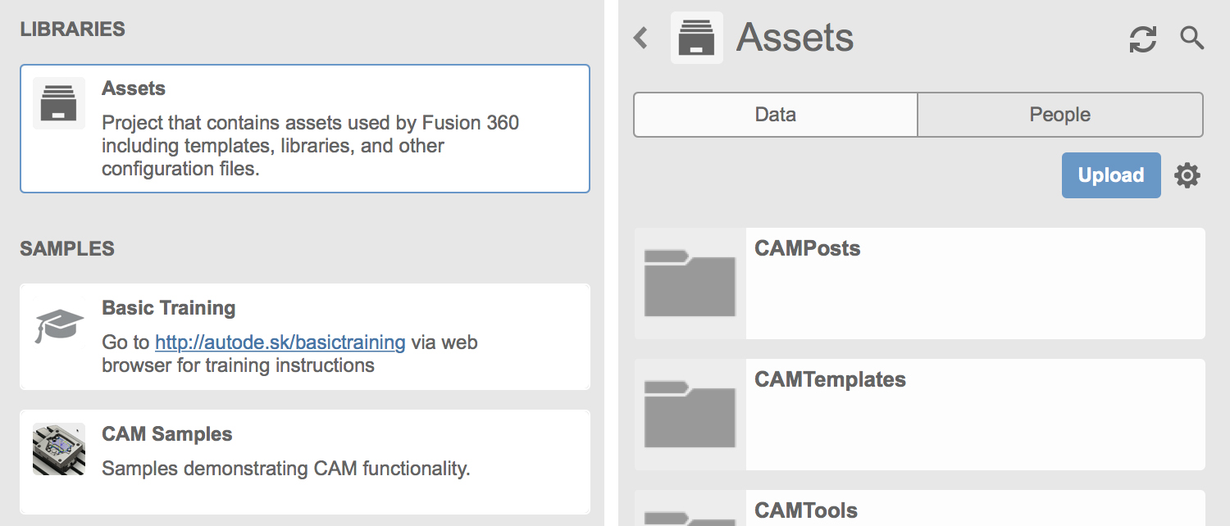Image resolution: width=1230 pixels, height=526 pixels.
Task: Follow the autode.sk/basictraining link
Action: pos(279,342)
